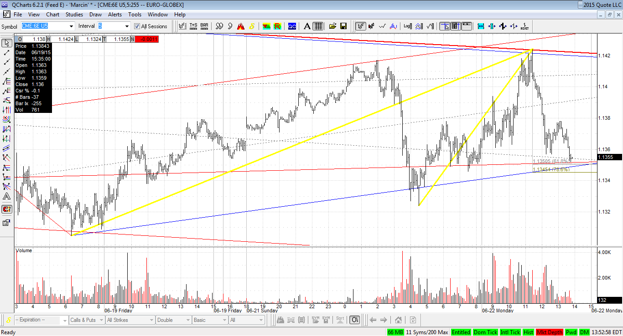Click the T+S time and sales icon
623x336 pixels.
(x=193, y=26)
